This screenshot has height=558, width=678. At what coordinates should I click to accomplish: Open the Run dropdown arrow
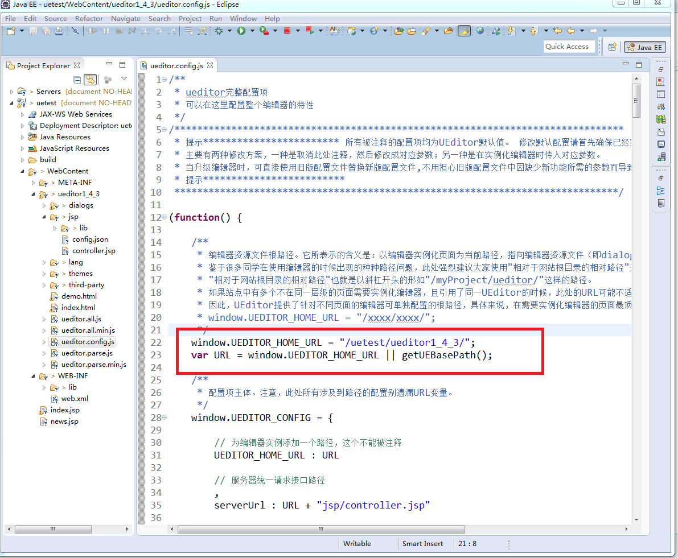tap(252, 31)
